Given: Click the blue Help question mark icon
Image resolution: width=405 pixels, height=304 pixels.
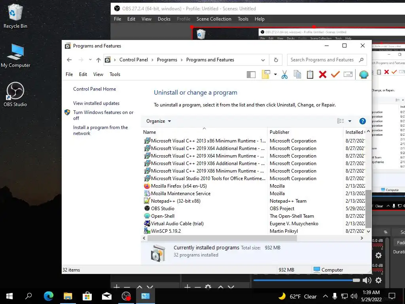Looking at the screenshot, I should pos(363,121).
